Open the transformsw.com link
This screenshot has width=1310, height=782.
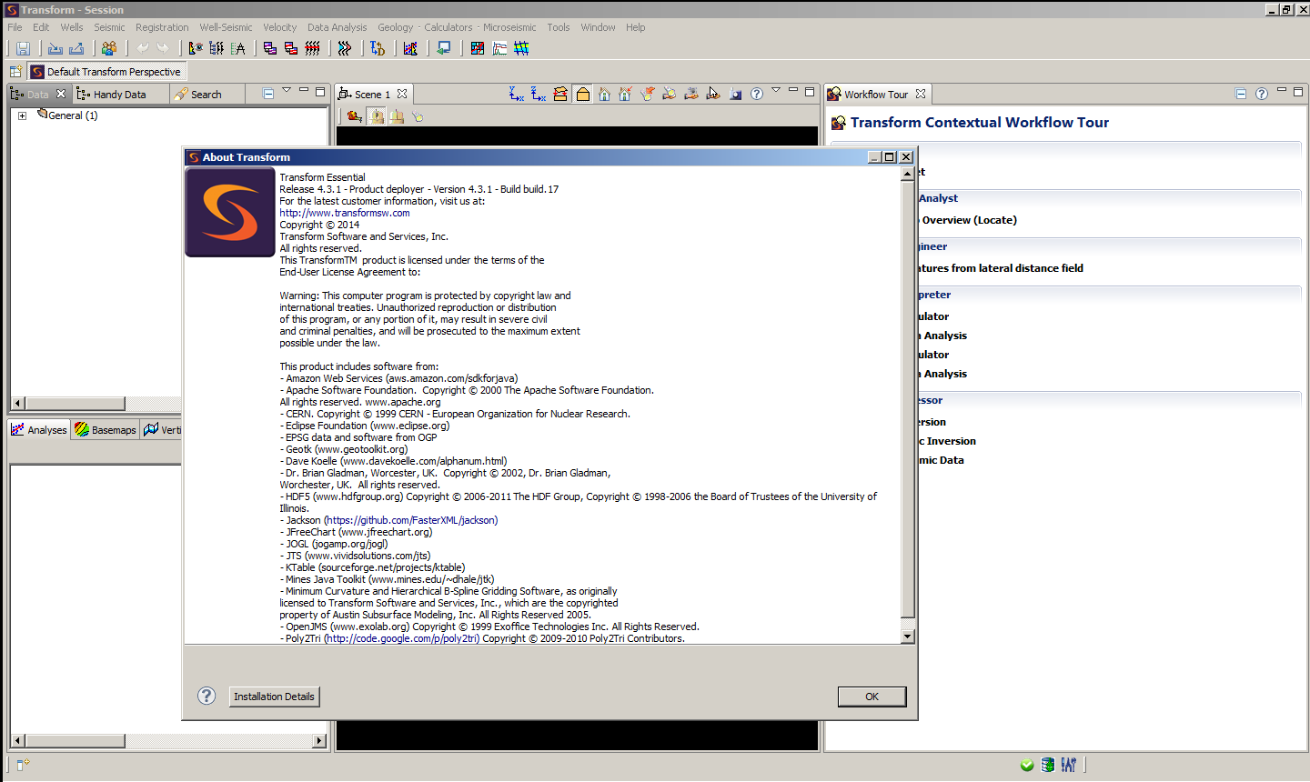click(345, 213)
